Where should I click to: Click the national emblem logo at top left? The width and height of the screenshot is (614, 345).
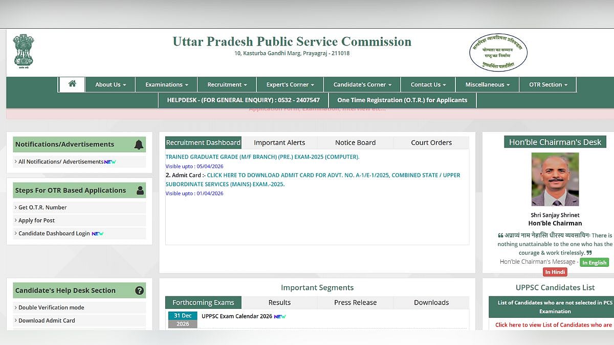[24, 51]
